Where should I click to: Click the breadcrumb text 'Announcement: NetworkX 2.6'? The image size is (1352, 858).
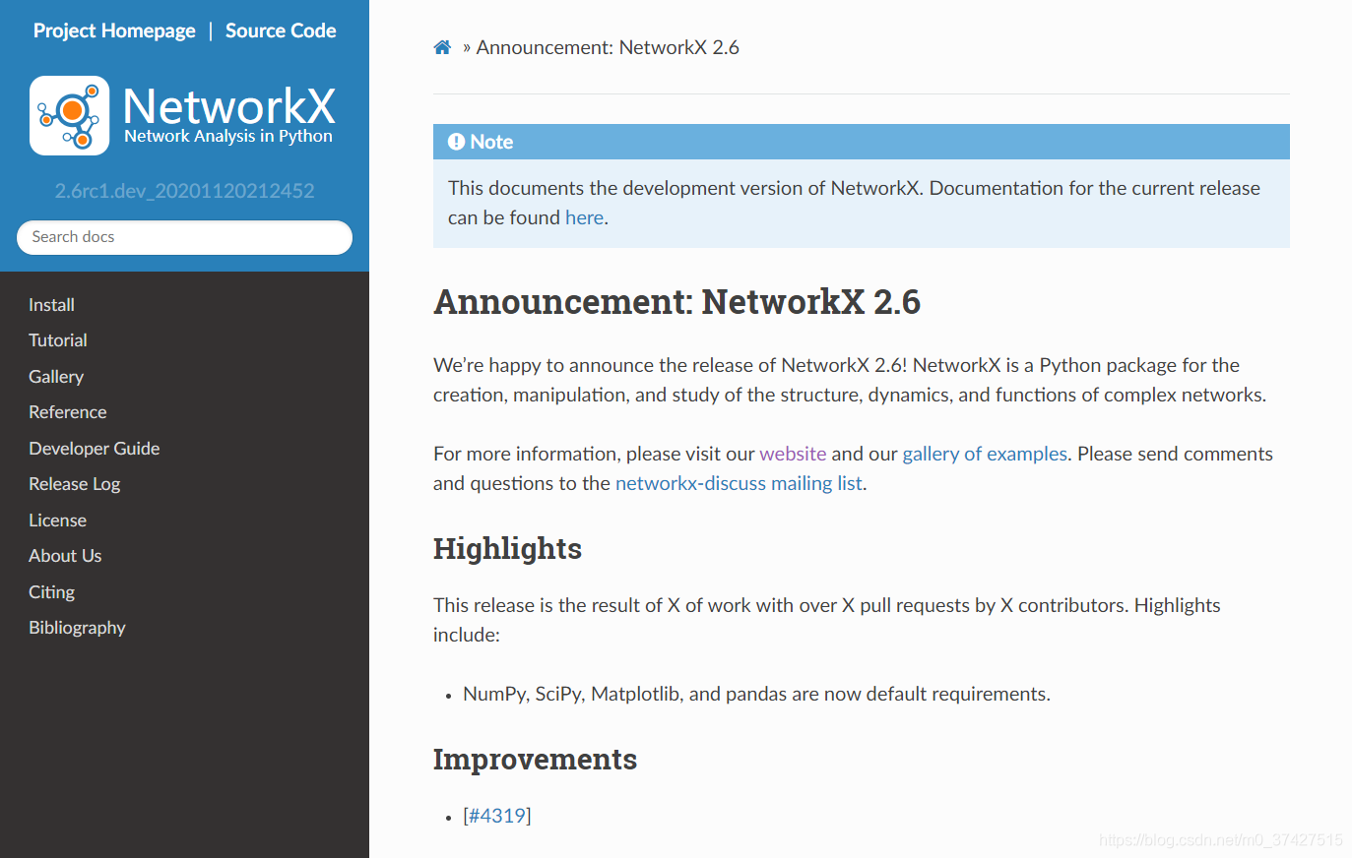[608, 47]
